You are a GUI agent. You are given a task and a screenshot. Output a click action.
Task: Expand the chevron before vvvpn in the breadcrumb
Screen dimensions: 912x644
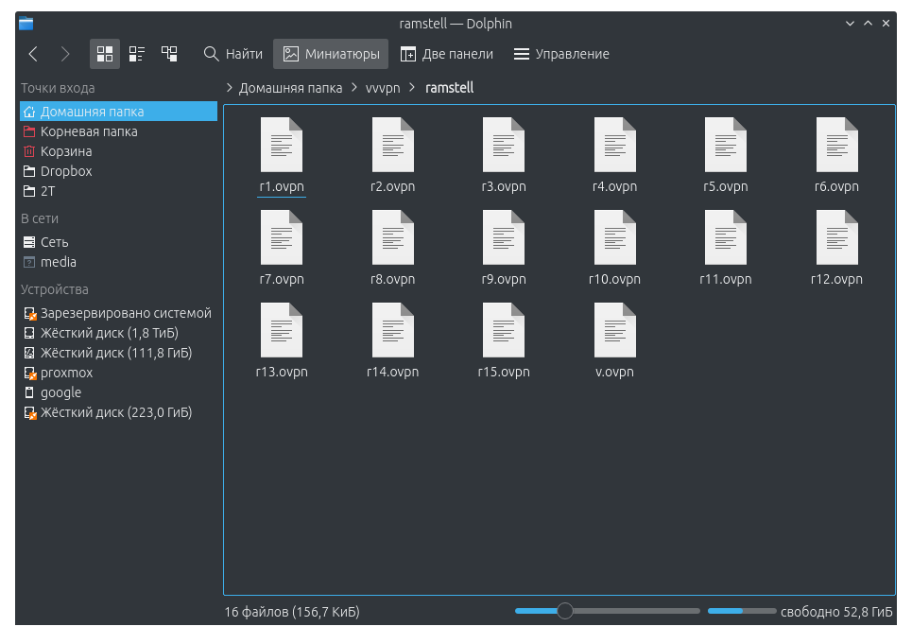[354, 88]
